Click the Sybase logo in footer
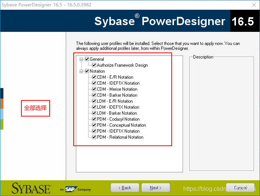 pyautogui.click(x=31, y=188)
